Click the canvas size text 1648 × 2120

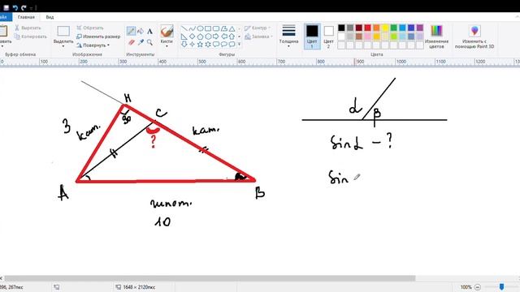[139, 287]
